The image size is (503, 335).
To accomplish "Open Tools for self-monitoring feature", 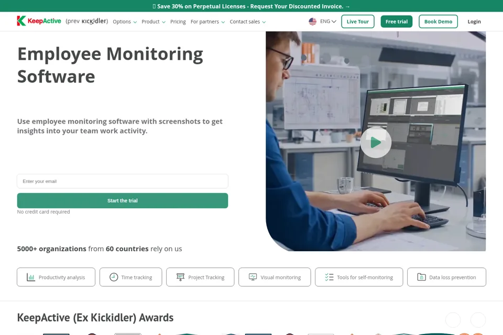I will pyautogui.click(x=359, y=277).
